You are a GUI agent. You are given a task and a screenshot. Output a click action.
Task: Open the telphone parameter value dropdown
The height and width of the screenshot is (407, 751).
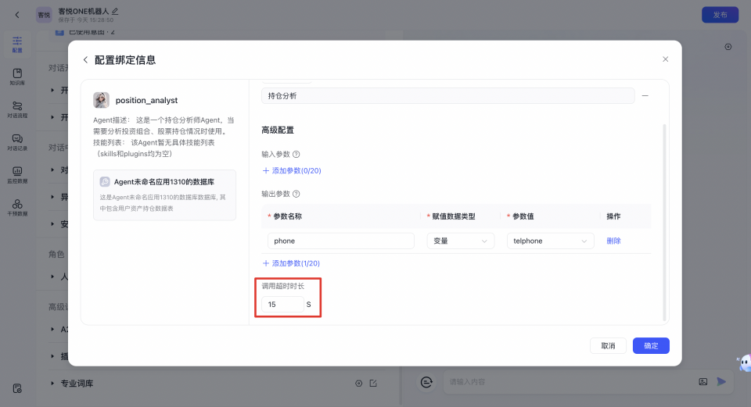pos(550,241)
